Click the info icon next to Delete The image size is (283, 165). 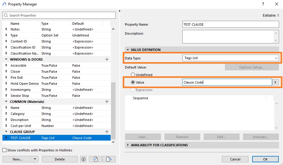83,159
